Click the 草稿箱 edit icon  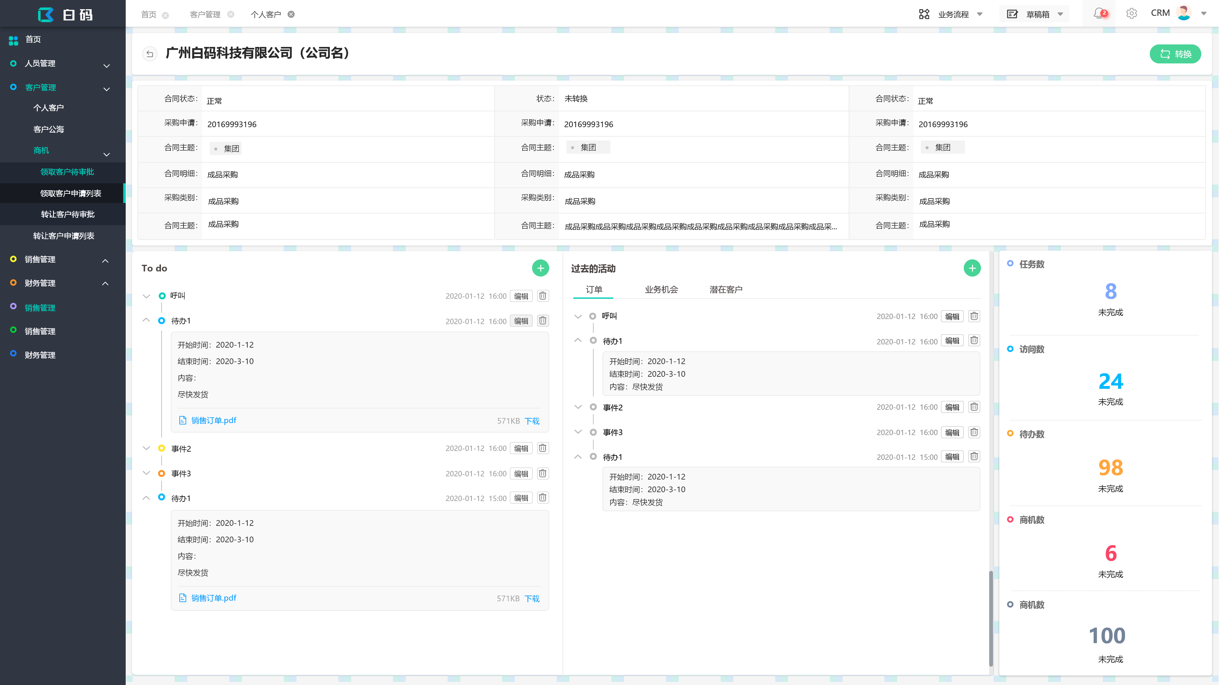[1012, 14]
